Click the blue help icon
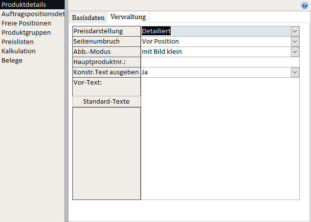This screenshot has width=311, height=222. pyautogui.click(x=305, y=5)
